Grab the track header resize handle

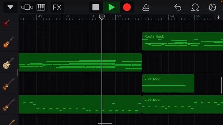click(18, 72)
